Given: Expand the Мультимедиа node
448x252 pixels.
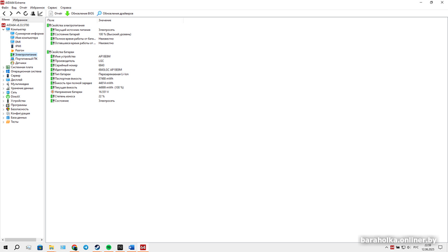Looking at the screenshot, I should coord(3,84).
